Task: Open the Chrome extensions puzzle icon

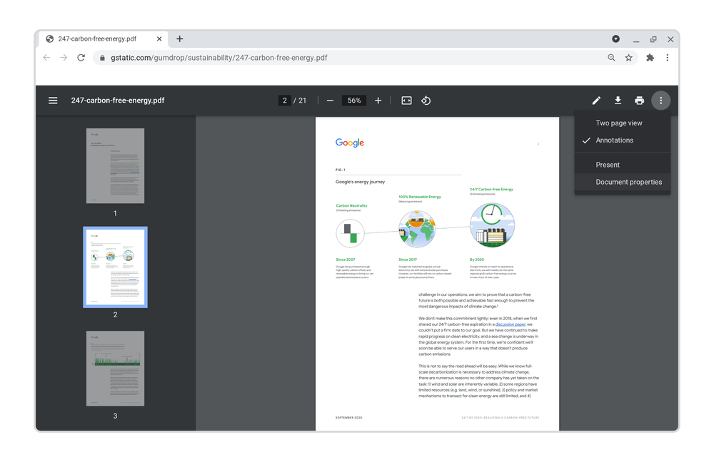Action: 650,57
